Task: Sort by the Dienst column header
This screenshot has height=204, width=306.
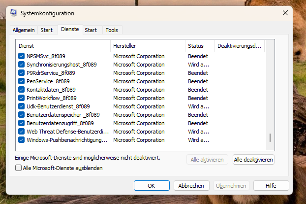Action: click(x=63, y=46)
